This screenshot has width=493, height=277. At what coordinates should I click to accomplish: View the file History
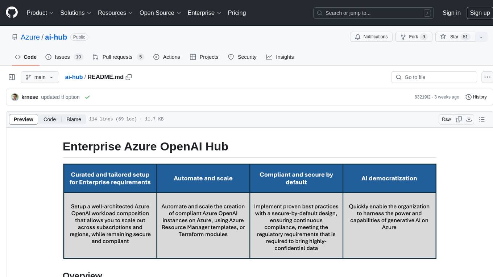point(476,97)
